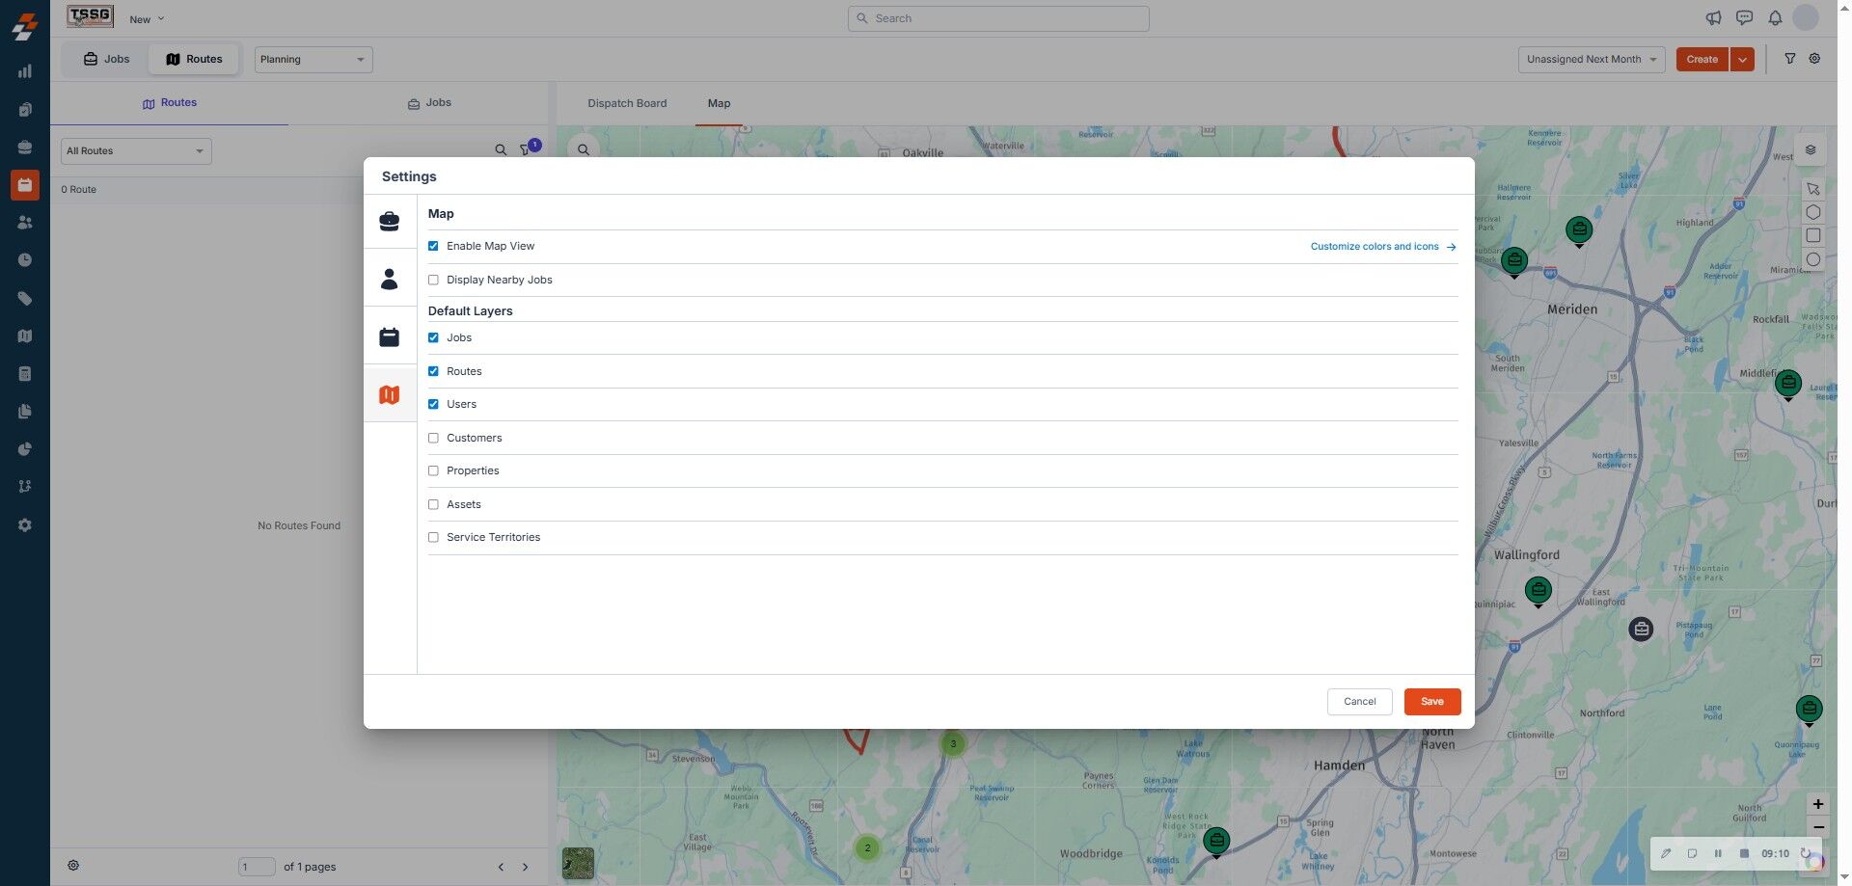Click the search magnifier in the routes panel

point(501,150)
